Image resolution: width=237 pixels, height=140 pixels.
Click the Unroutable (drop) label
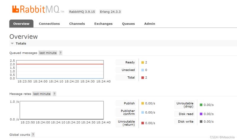click(185, 105)
